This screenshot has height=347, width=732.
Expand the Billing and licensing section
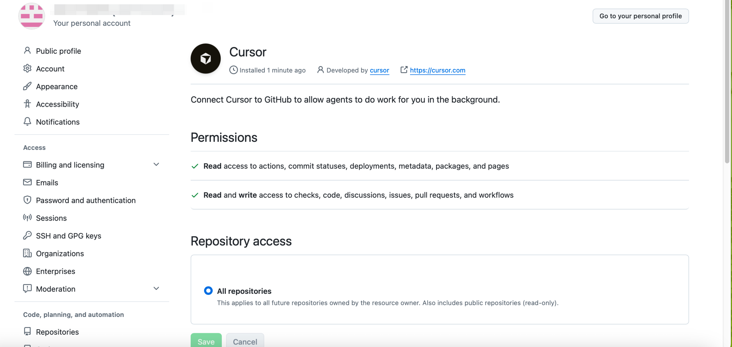point(156,164)
